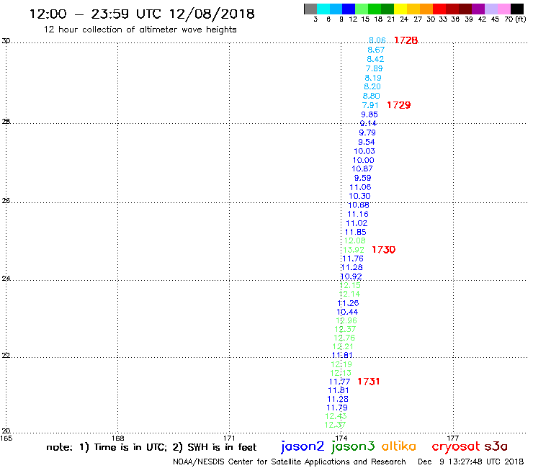Screen dimensions: 533x468
Task: Click the wave height value 10.00
Action: click(x=364, y=160)
